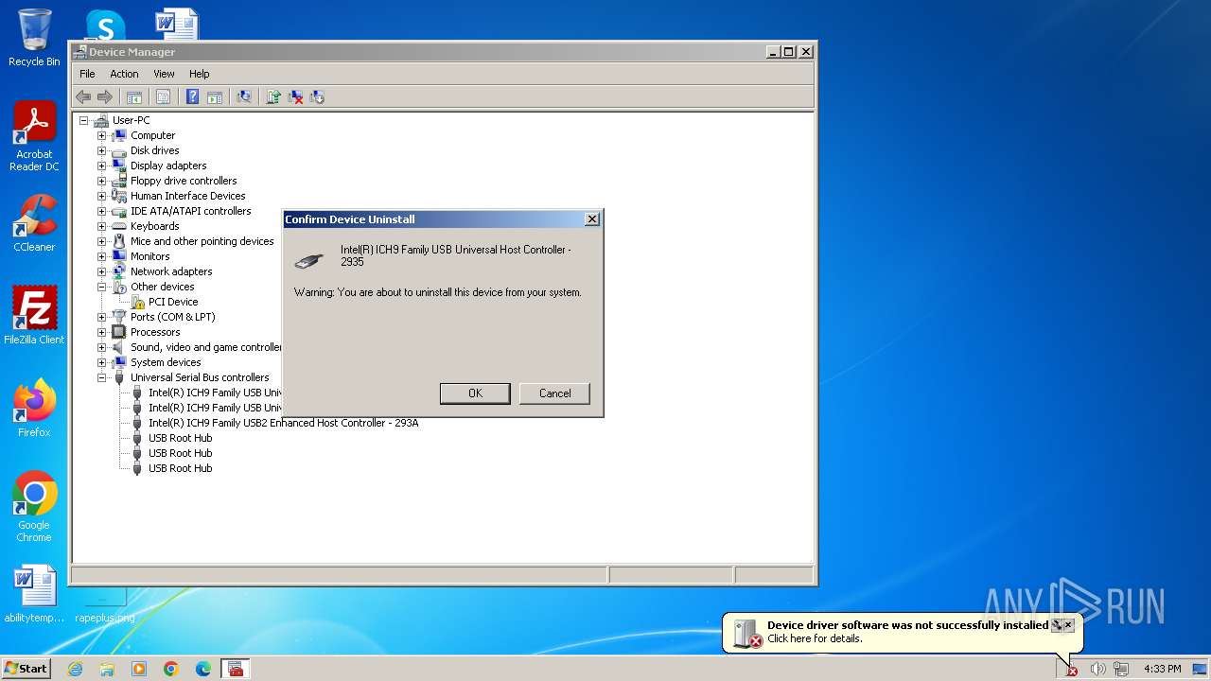Select the first USB Root Hub entry

coord(180,438)
